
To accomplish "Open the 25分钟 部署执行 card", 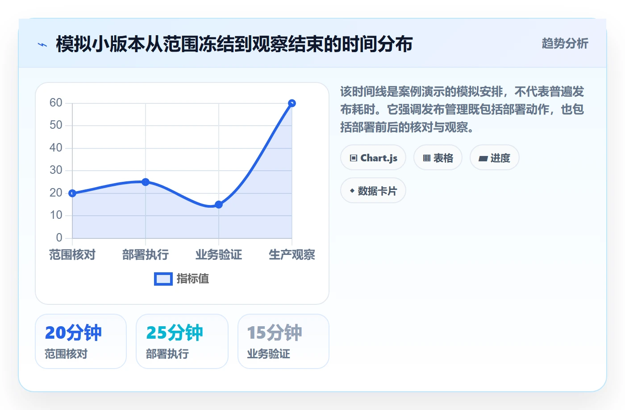I will 182,341.
